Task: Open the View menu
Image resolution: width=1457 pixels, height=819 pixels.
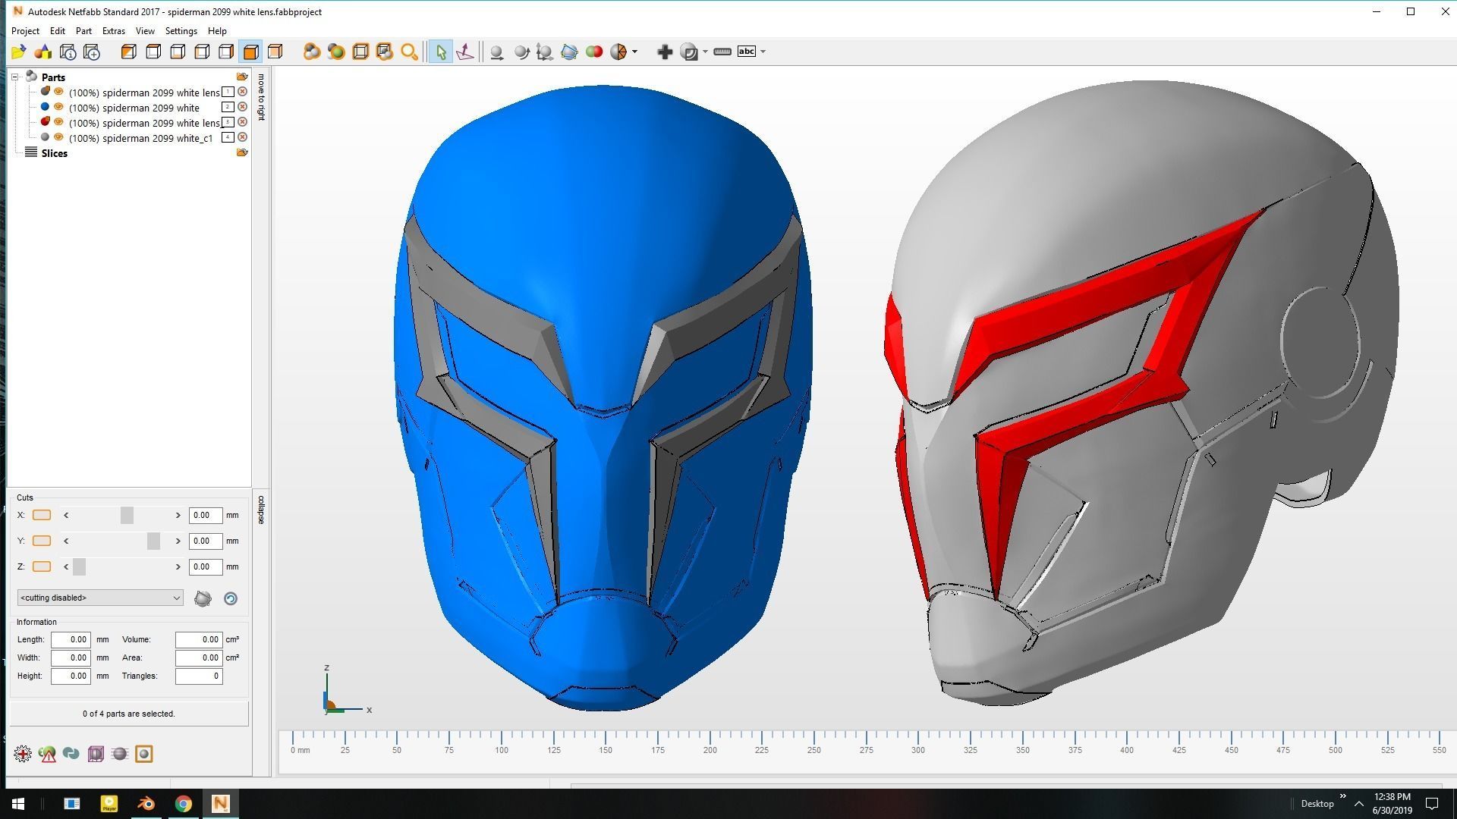Action: [145, 31]
